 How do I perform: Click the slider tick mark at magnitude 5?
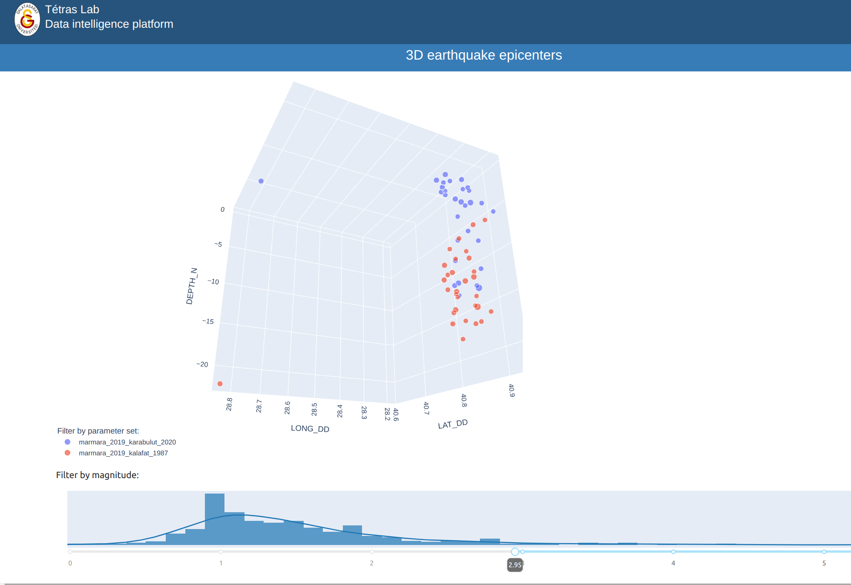tap(824, 552)
